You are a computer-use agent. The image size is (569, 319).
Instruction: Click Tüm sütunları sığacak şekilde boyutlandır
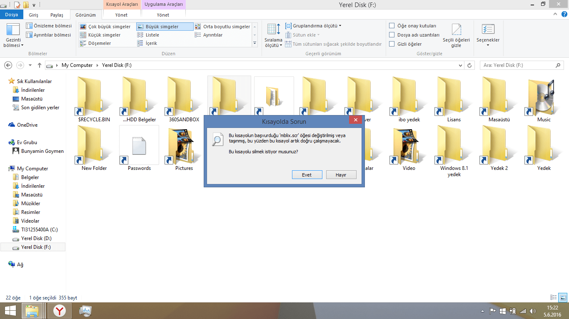click(x=333, y=44)
